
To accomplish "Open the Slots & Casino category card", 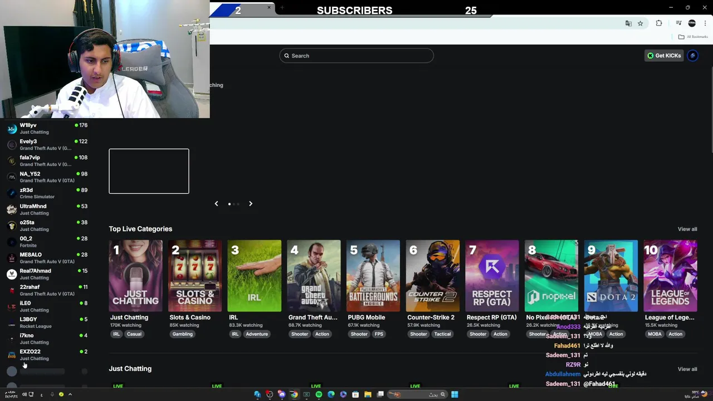I will click(195, 276).
